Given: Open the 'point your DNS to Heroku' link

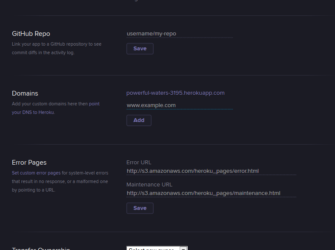Looking at the screenshot, I should click(x=55, y=108).
